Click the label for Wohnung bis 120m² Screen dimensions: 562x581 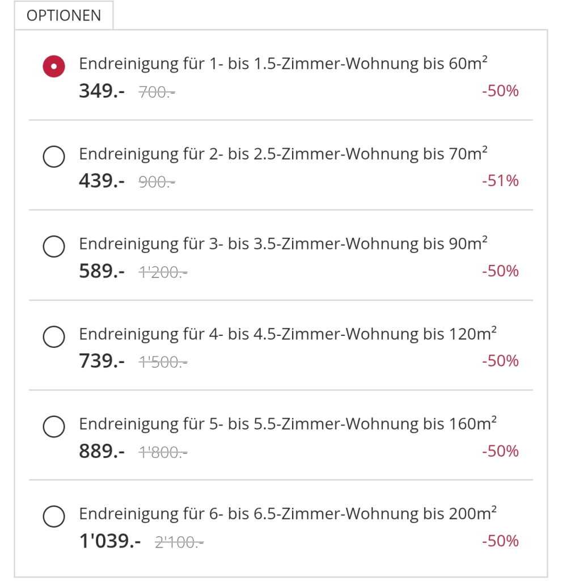point(287,334)
